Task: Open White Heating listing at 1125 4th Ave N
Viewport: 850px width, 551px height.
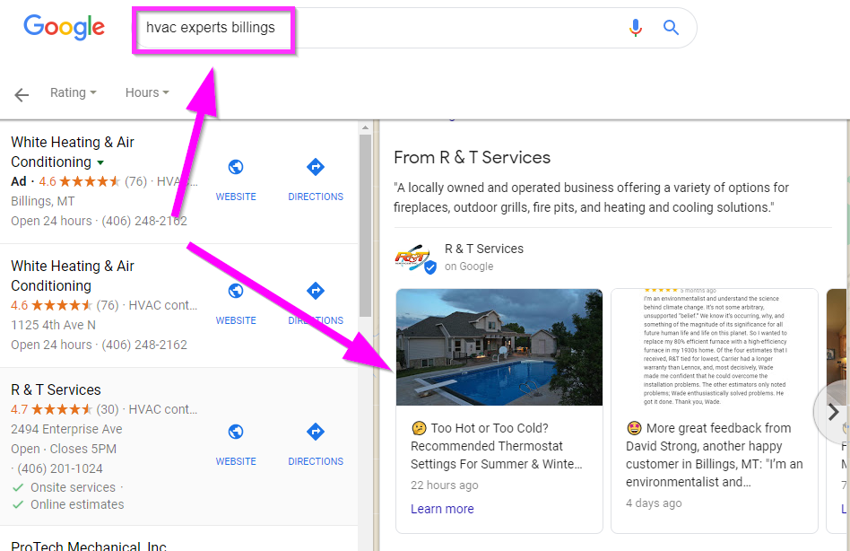Action: click(72, 275)
